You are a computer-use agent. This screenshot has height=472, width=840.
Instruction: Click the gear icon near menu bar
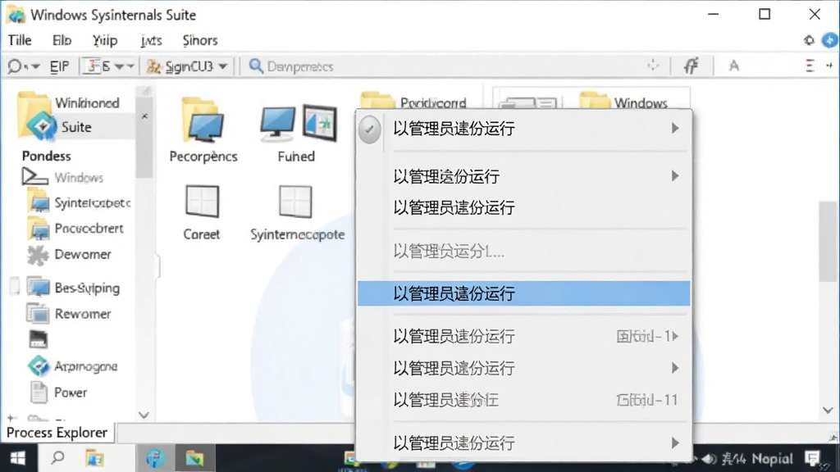(809, 40)
